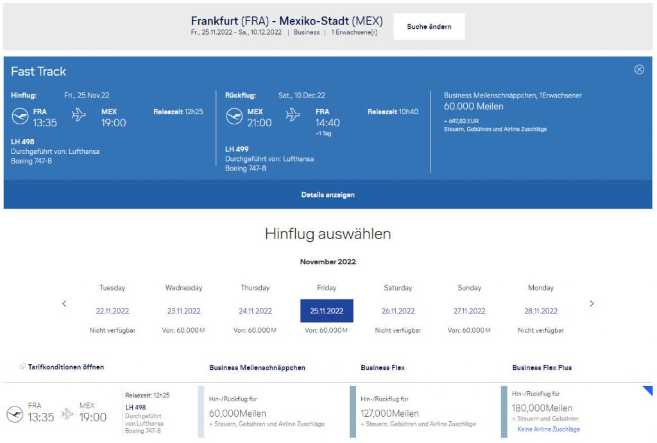Screen dimensions: 657x443
Task: Select date 22.11.2022 Tuesday
Action: coord(112,311)
